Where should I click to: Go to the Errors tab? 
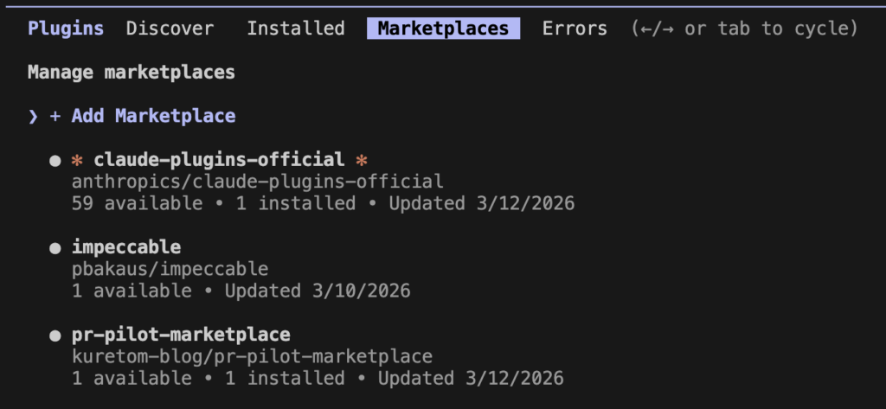pos(575,29)
